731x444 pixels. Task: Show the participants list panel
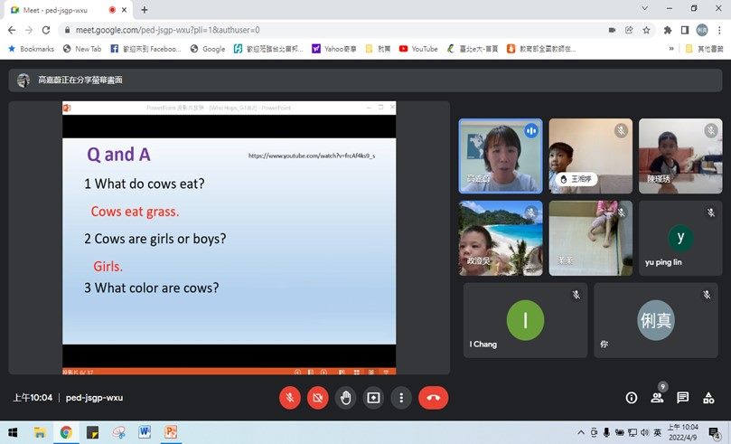(657, 398)
